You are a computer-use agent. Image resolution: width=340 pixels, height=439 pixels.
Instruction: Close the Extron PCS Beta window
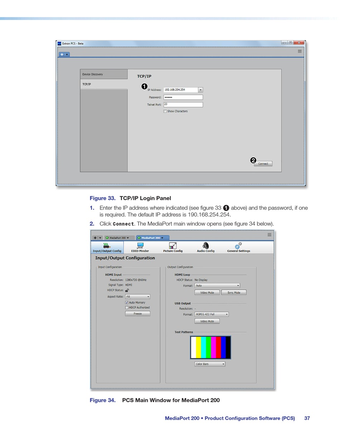coord(299,43)
